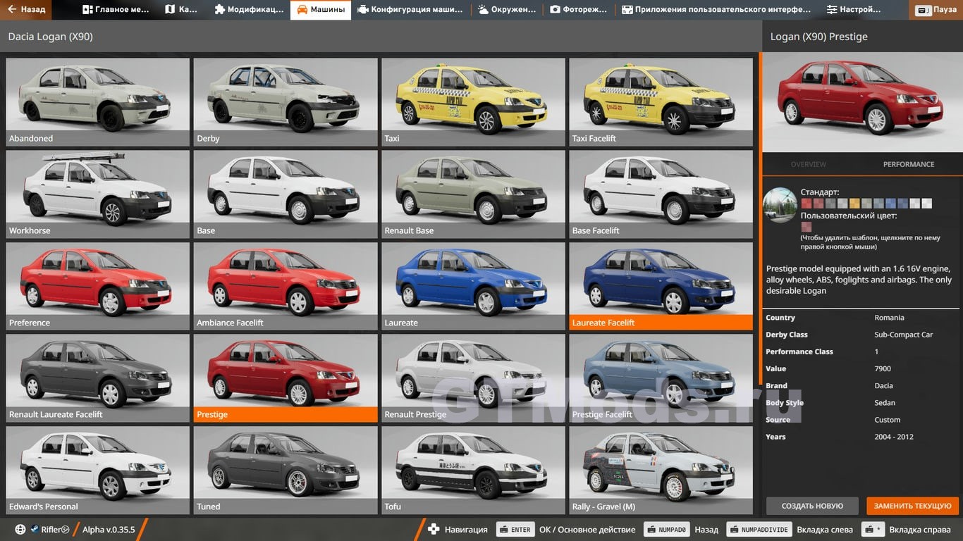Choose the Renault Laureate Facelift configuration
This screenshot has width=963, height=541.
pos(98,378)
